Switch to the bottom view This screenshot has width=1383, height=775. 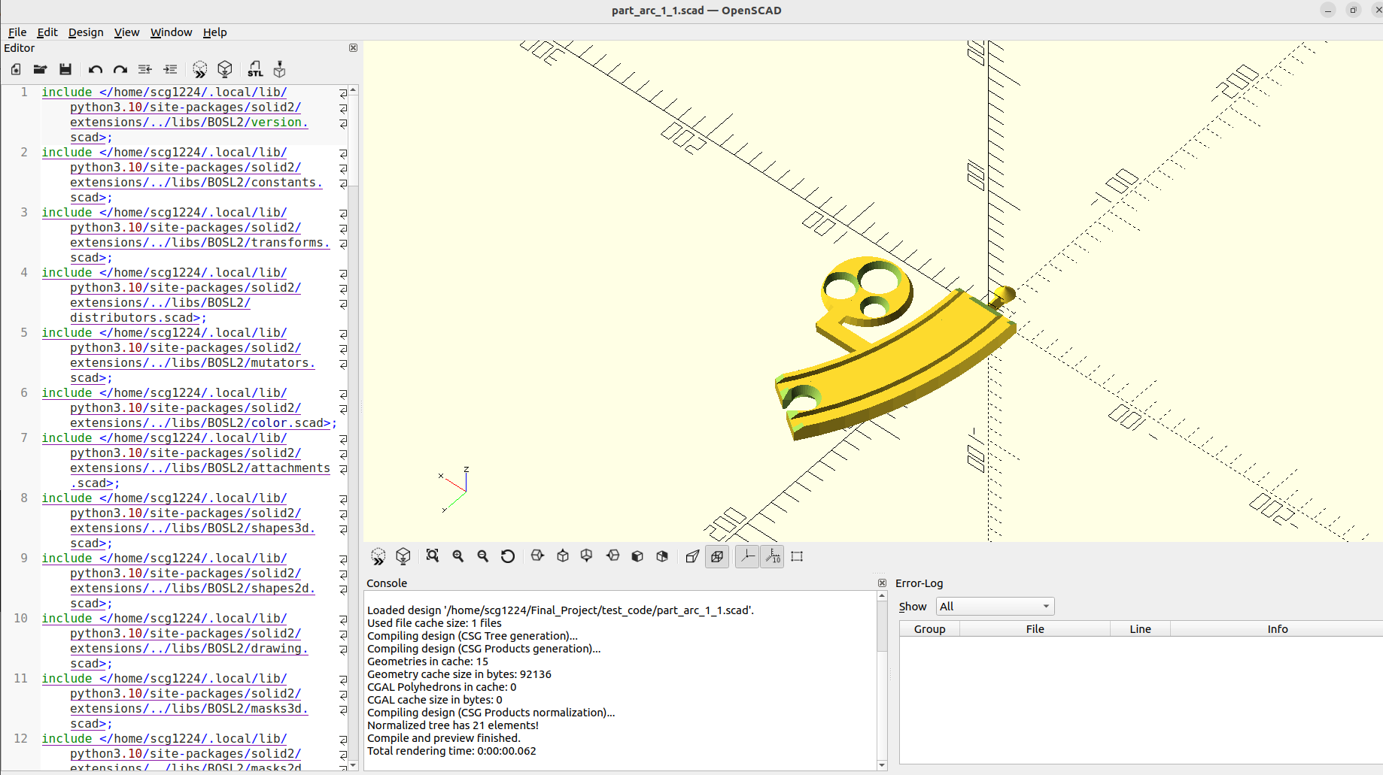point(587,556)
